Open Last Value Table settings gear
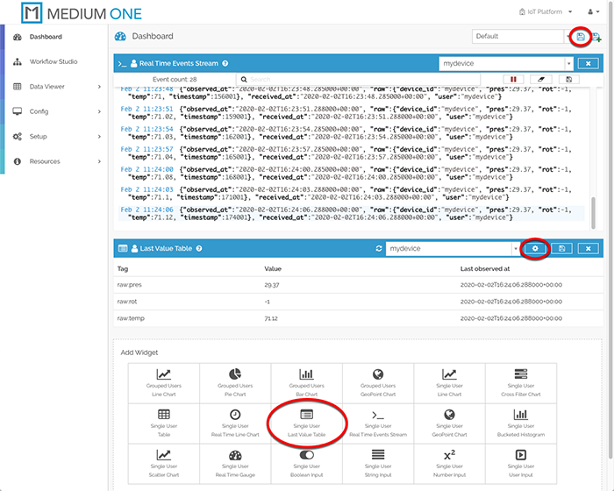This screenshot has width=614, height=491. click(x=536, y=249)
